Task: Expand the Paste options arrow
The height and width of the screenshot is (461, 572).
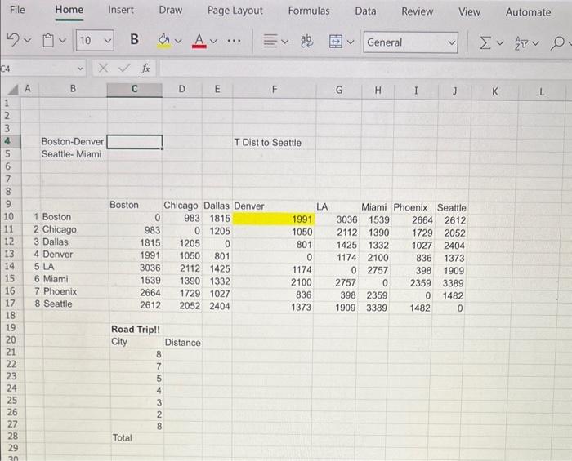Action: pyautogui.click(x=62, y=40)
